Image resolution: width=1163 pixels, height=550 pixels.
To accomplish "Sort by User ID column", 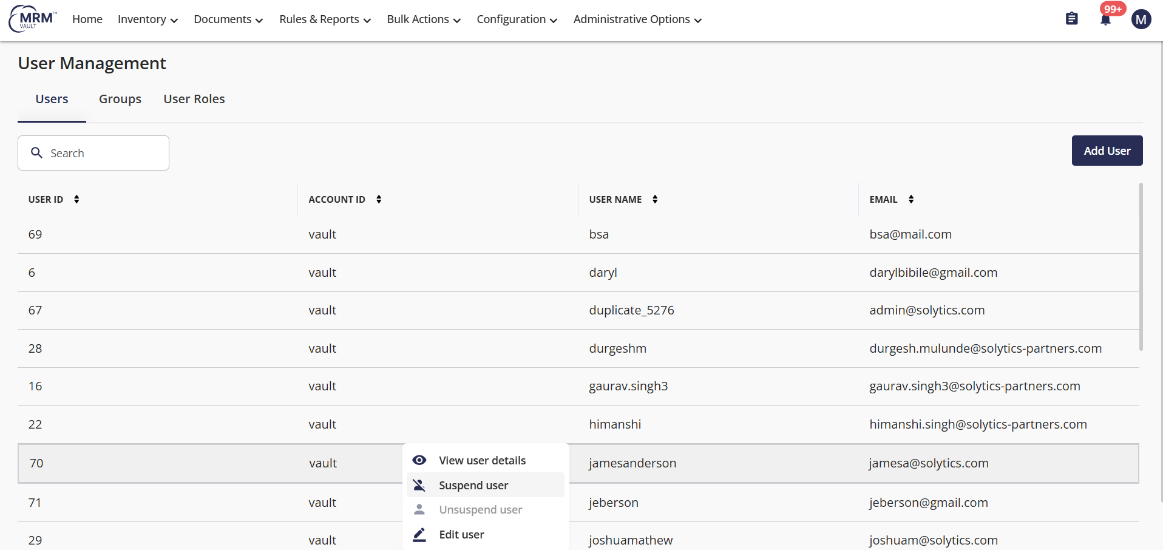I will click(x=76, y=199).
